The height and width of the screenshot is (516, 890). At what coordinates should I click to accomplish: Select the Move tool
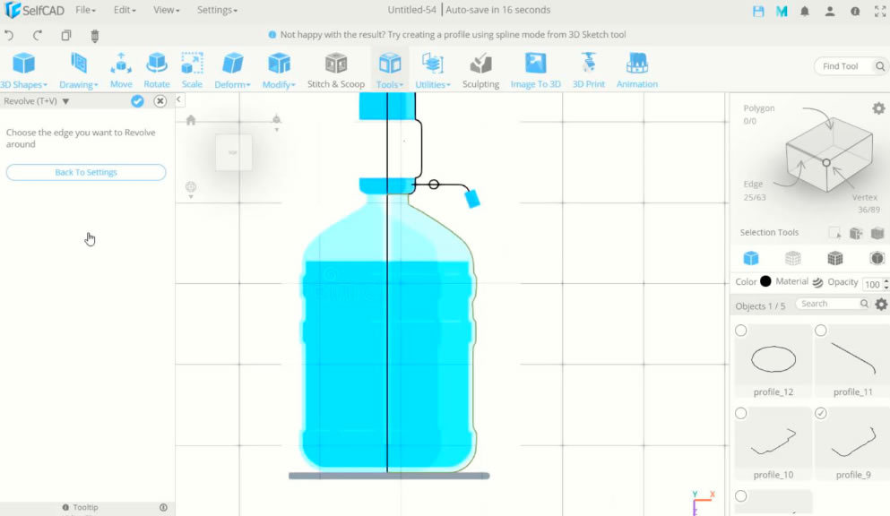[x=121, y=70]
